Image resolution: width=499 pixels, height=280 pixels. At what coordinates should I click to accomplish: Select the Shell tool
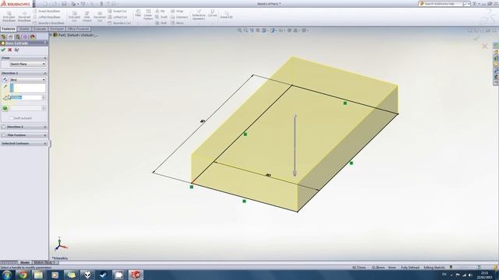tap(161, 23)
